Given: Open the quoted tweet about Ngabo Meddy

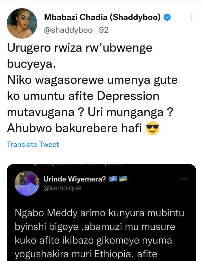Looking at the screenshot, I should (x=101, y=213).
